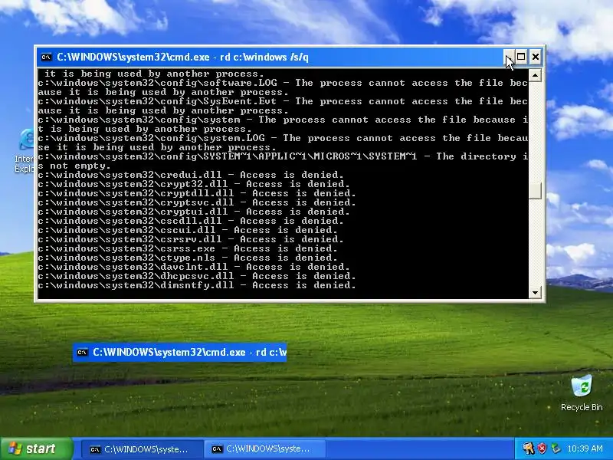
Task: Click the console scrollbar up arrow
Action: [535, 75]
